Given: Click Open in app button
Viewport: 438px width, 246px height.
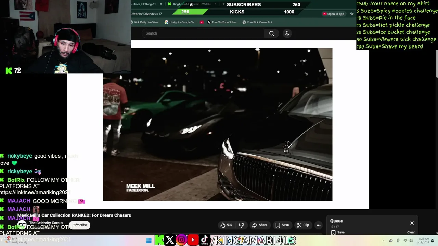Looking at the screenshot, I should point(334,14).
